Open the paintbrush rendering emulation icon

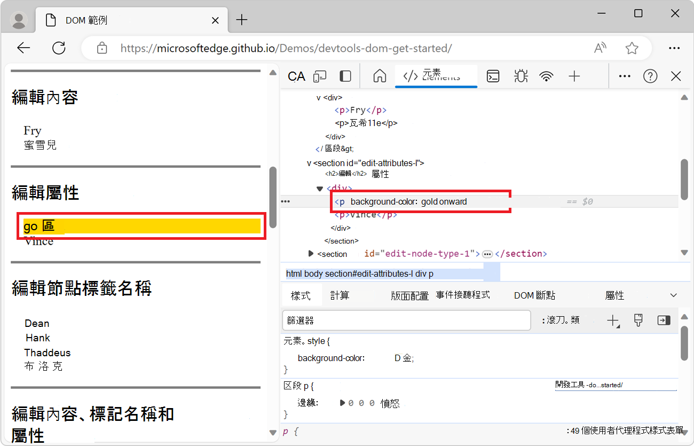pos(638,320)
